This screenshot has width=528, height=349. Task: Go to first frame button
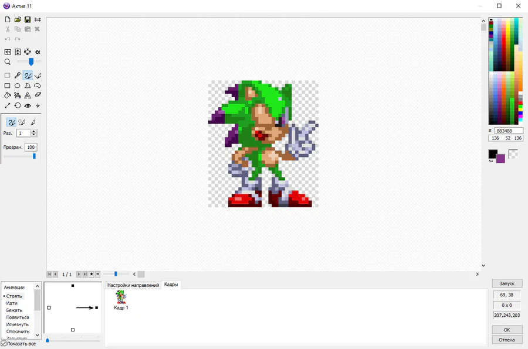tap(49, 275)
